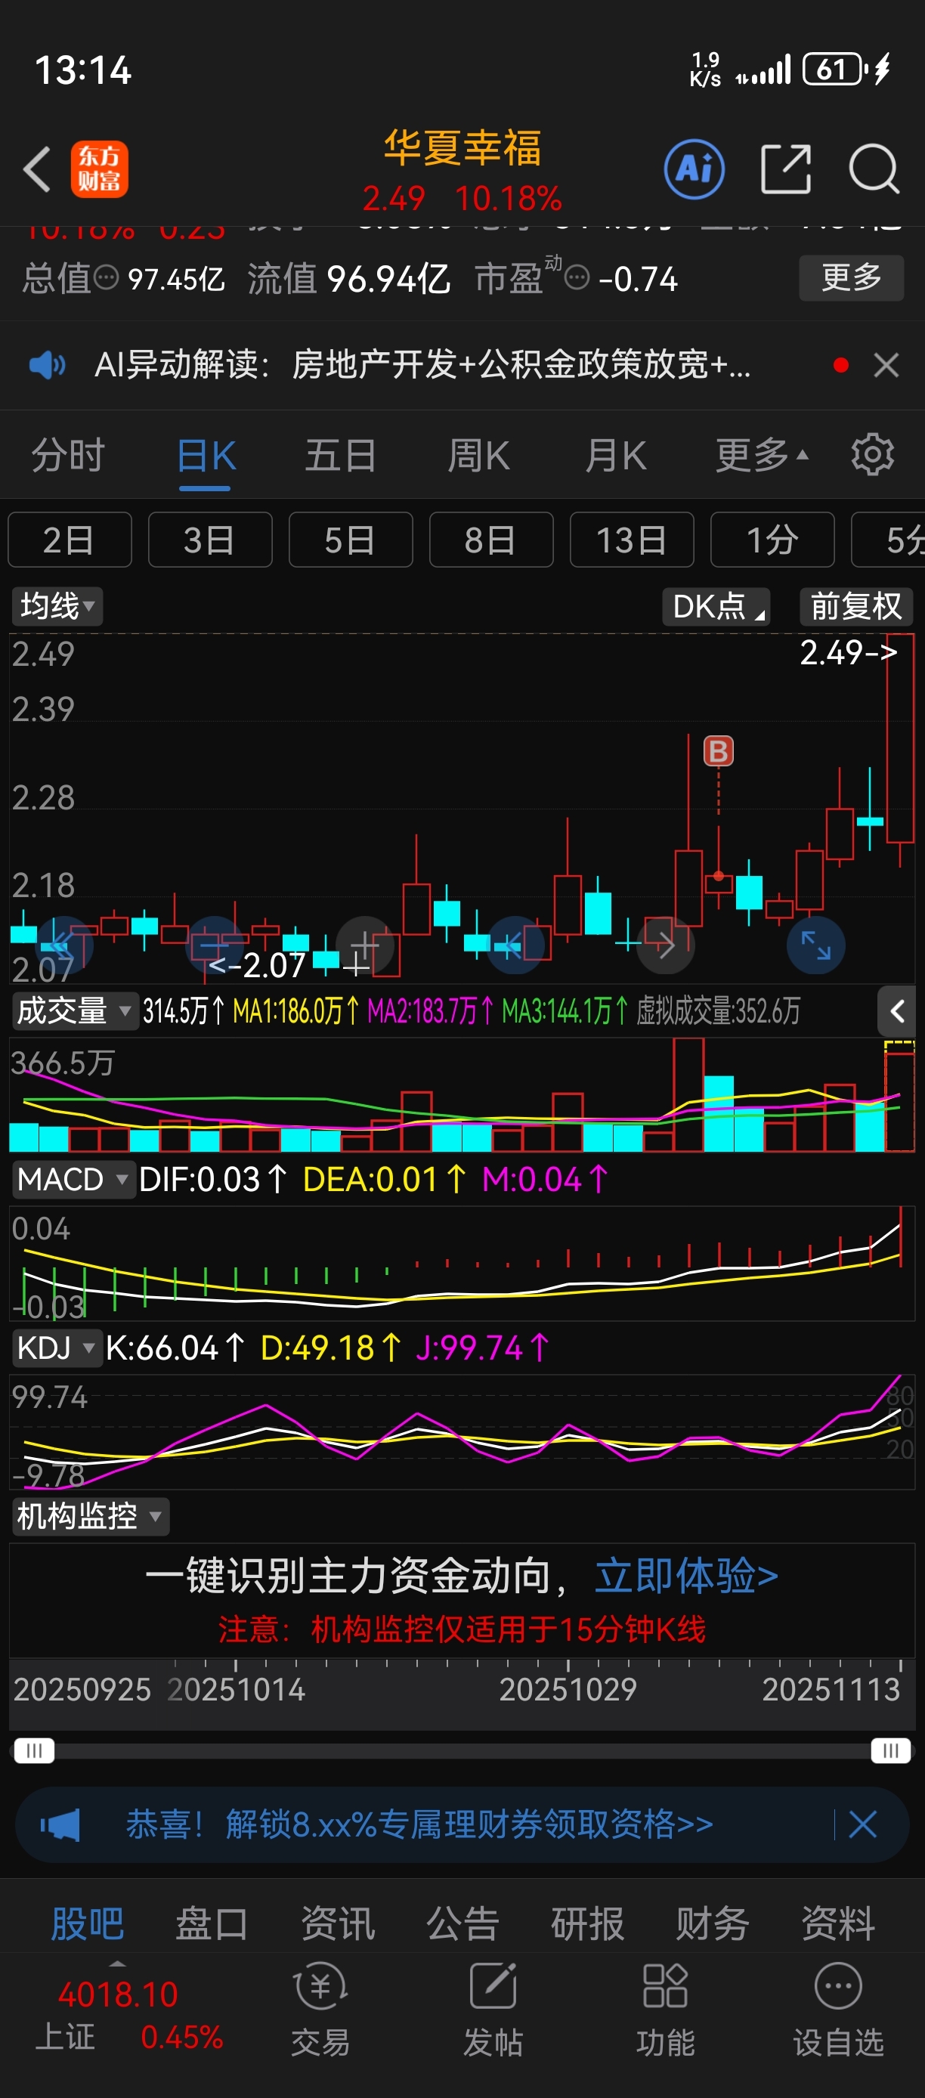Share the stock page via export icon

click(x=786, y=169)
